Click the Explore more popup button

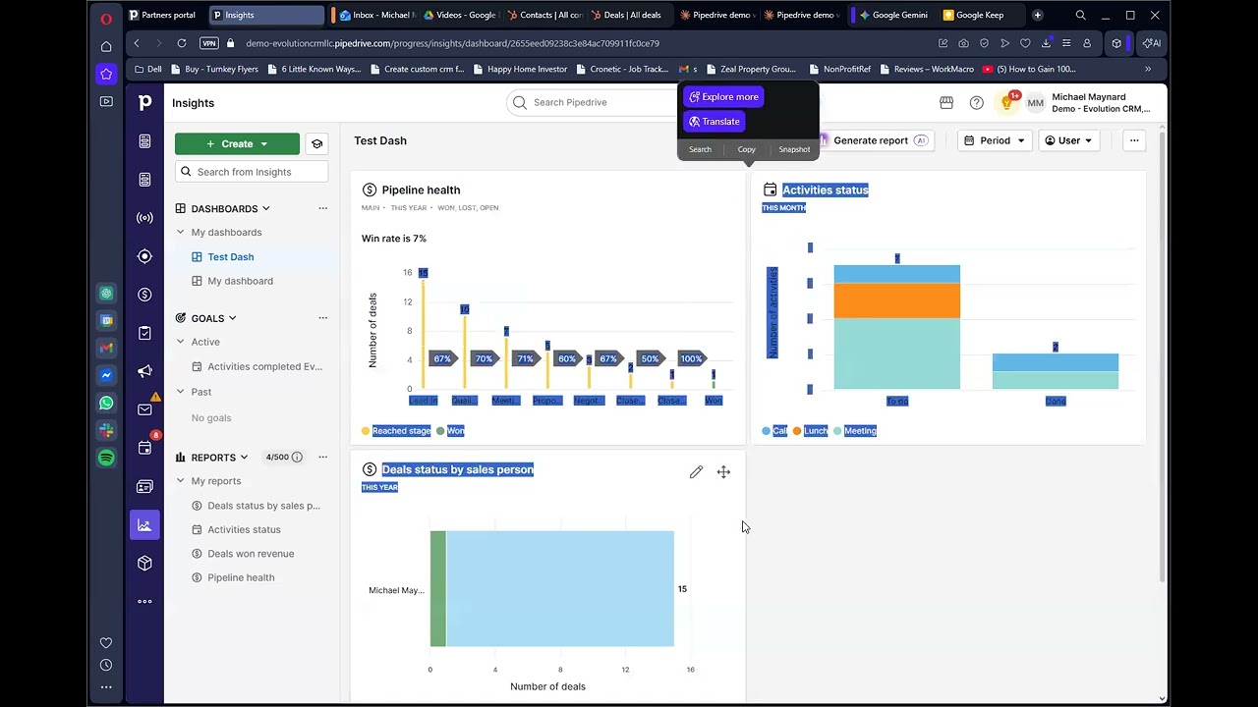click(x=723, y=97)
